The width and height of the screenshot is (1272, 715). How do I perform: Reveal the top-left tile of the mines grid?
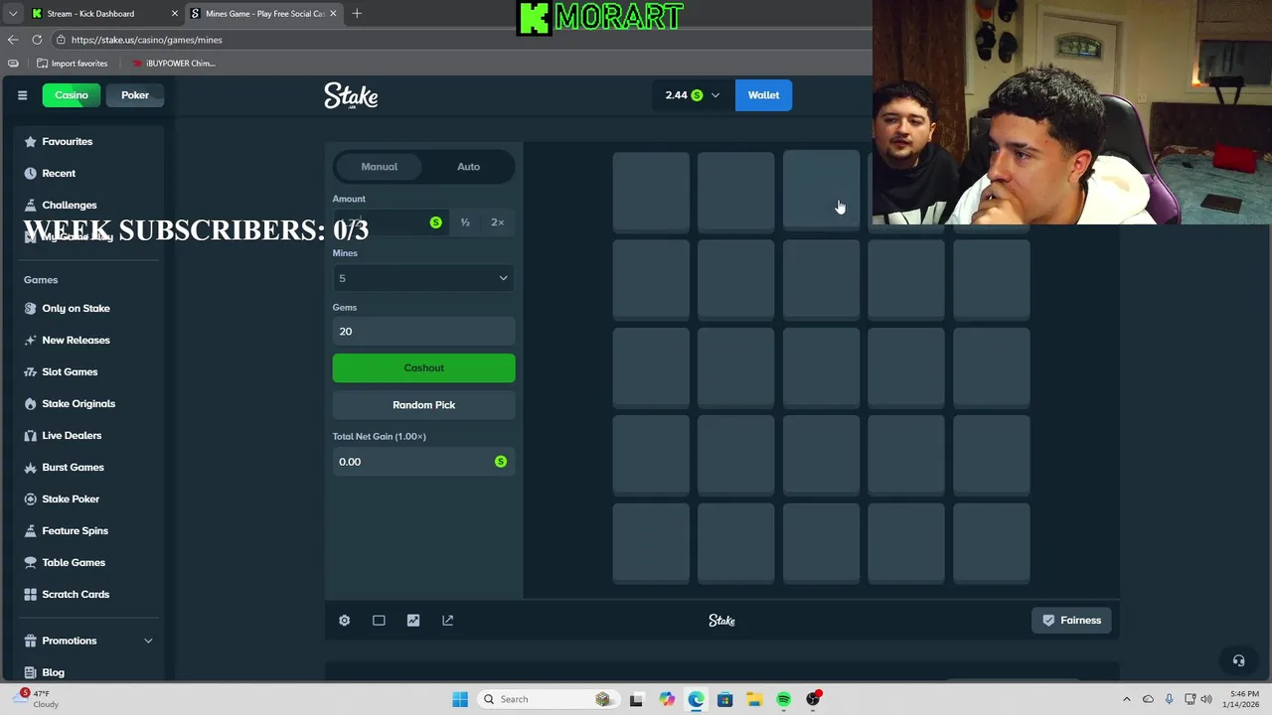(x=651, y=192)
